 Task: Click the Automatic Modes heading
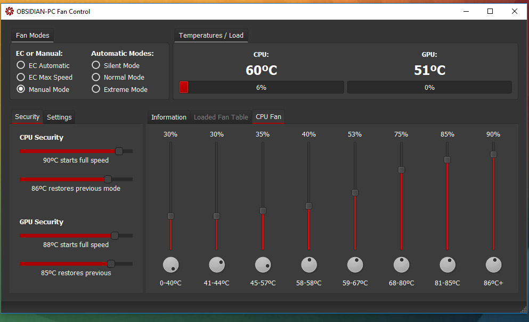[123, 54]
